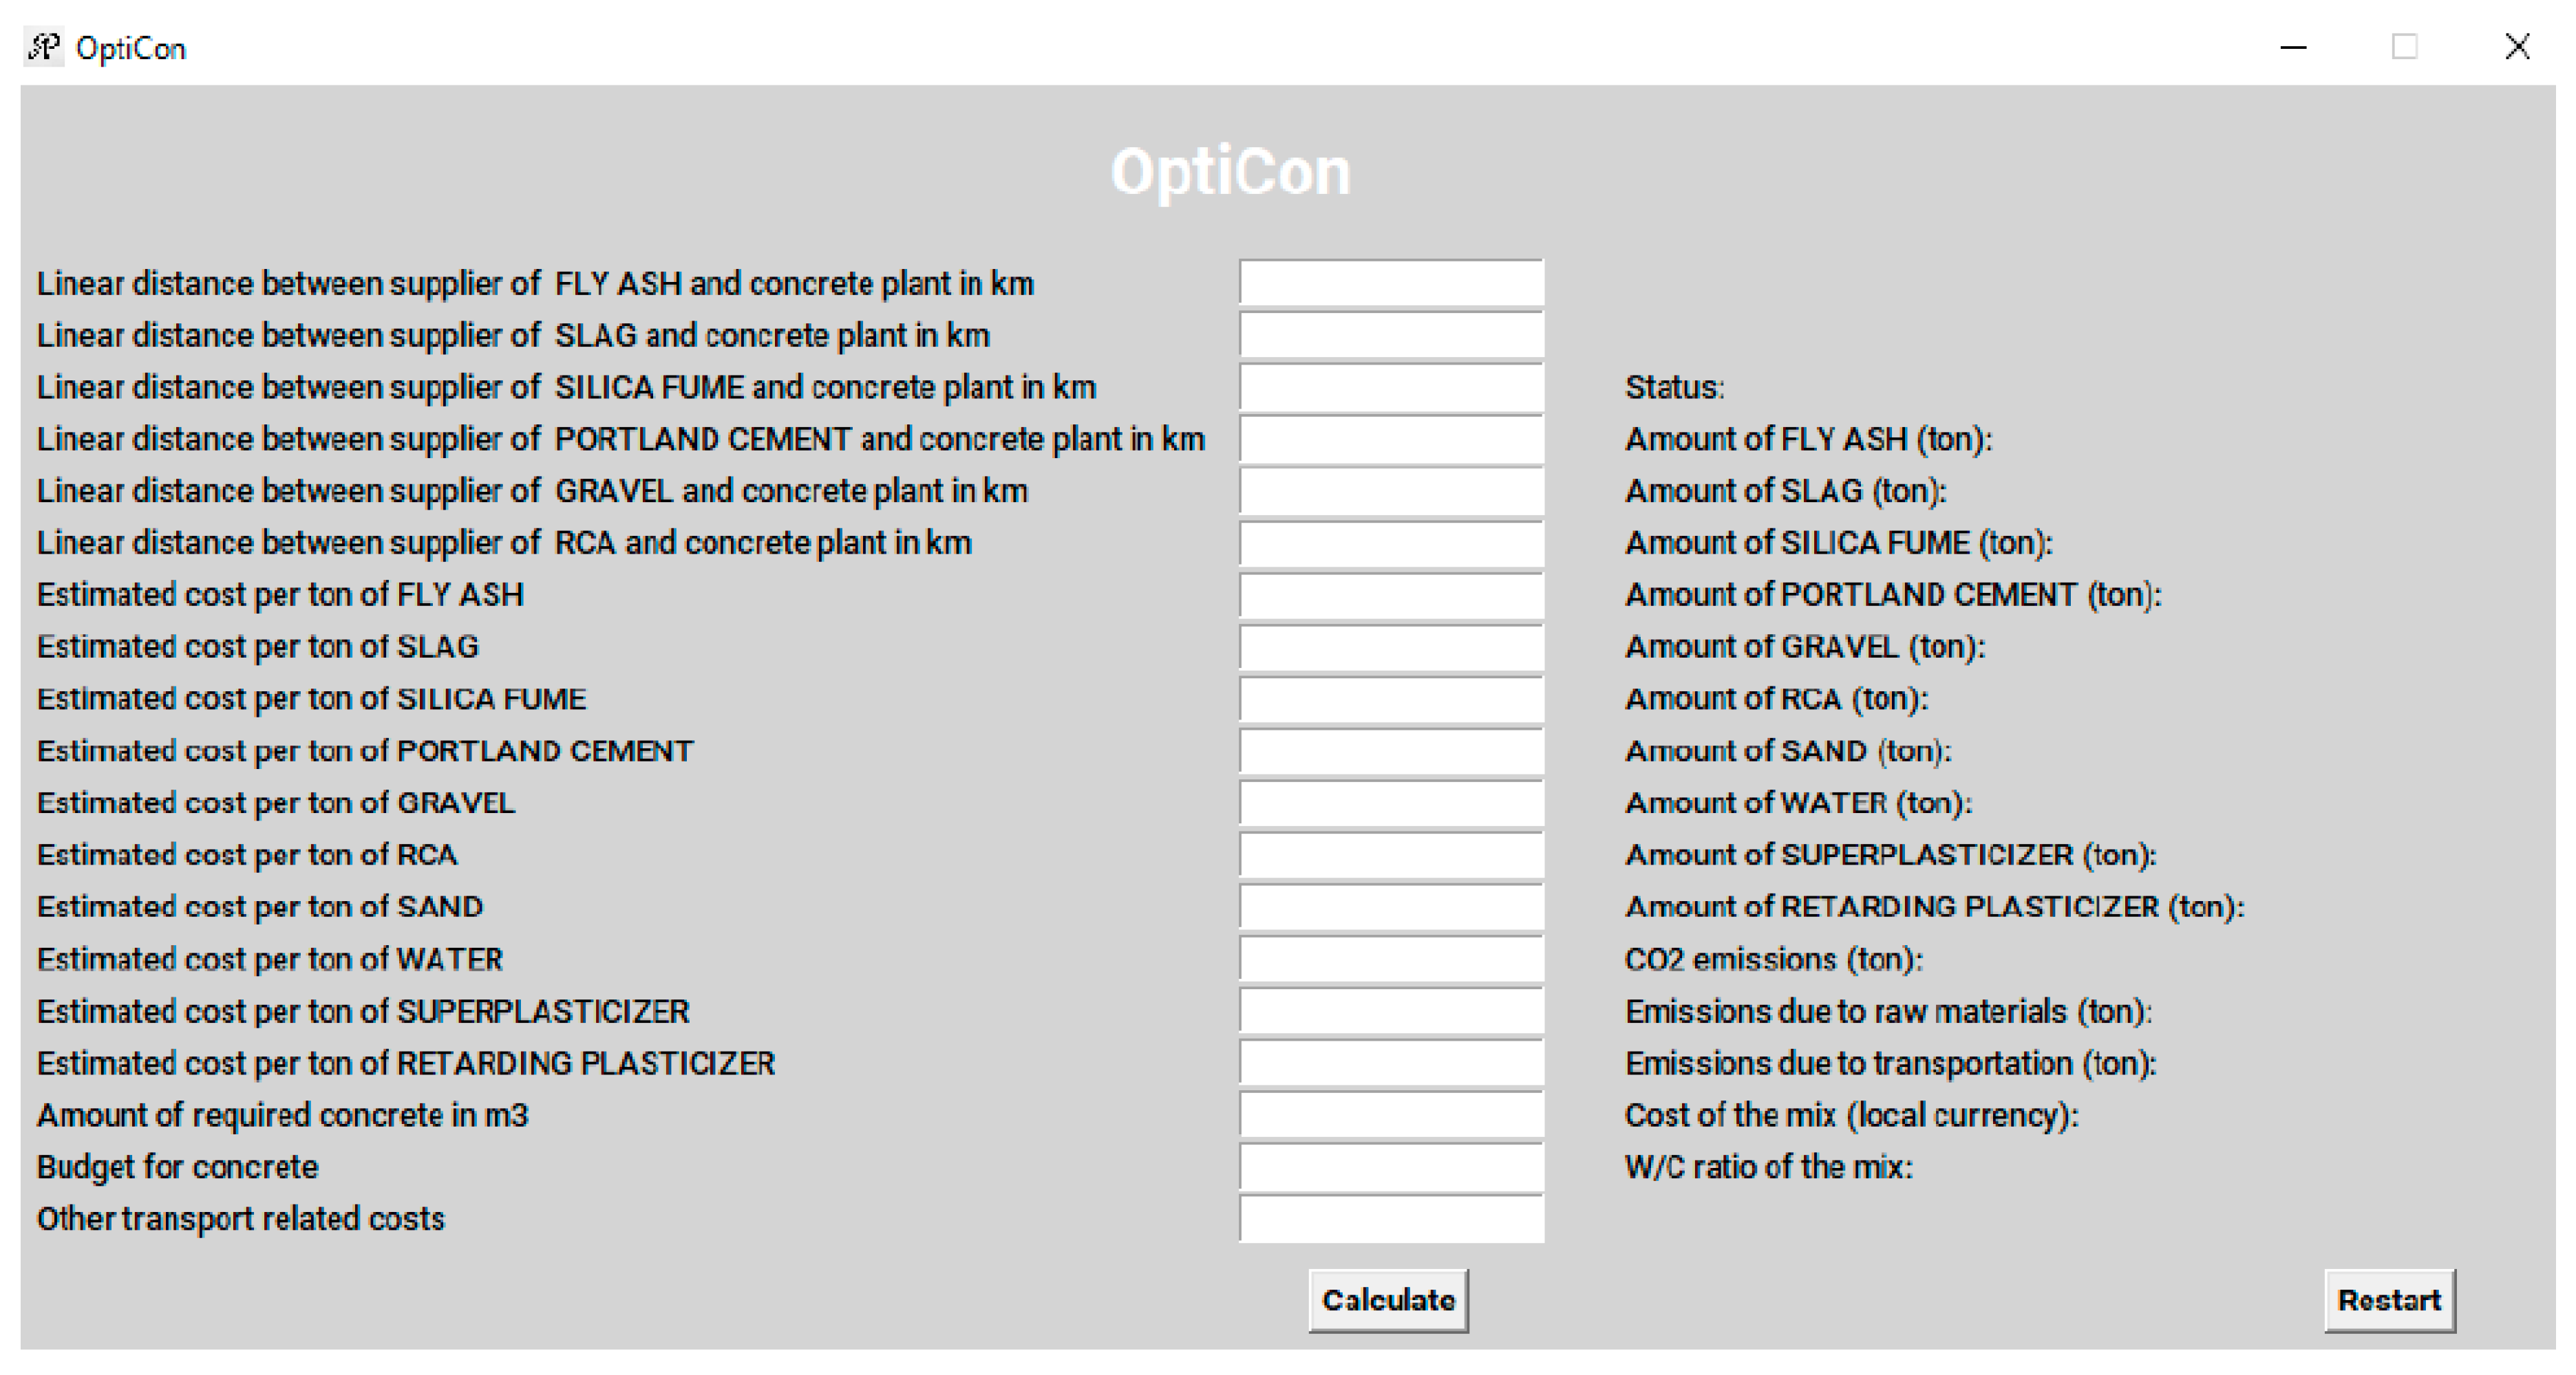This screenshot has width=2576, height=1375.
Task: Click the OptiCon app icon in title bar
Action: pyautogui.click(x=44, y=47)
